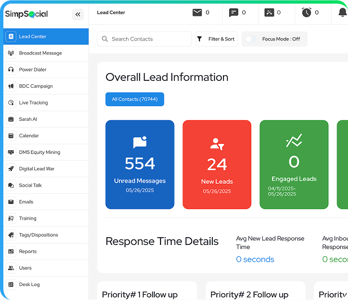Open the Filter & Sort options
This screenshot has height=300, width=348.
(217, 39)
